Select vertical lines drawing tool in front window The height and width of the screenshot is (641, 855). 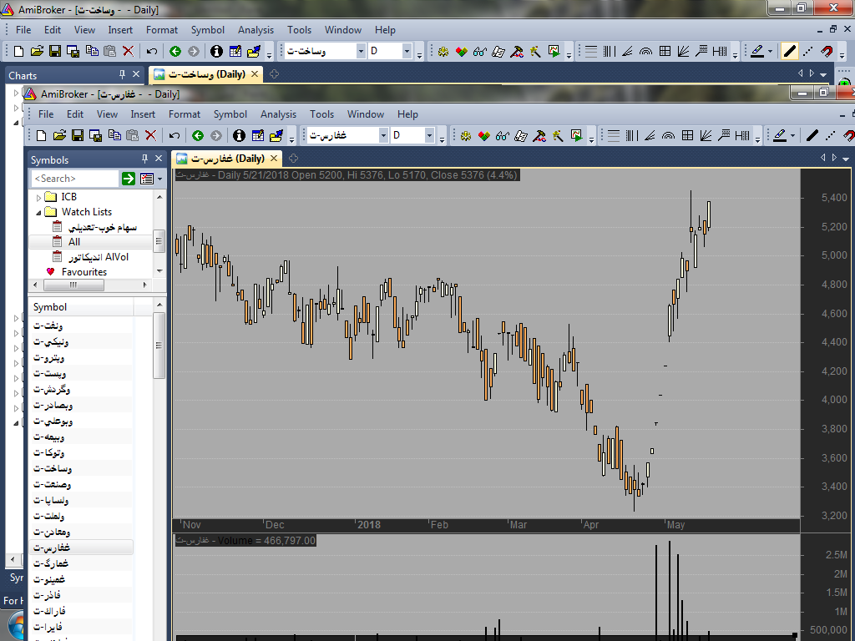[x=632, y=136]
